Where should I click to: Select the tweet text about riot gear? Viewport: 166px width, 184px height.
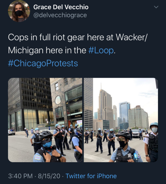[77, 44]
